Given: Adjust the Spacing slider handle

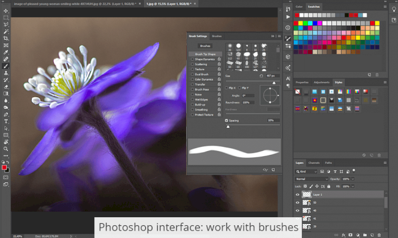Looking at the screenshot, I should pyautogui.click(x=228, y=127).
